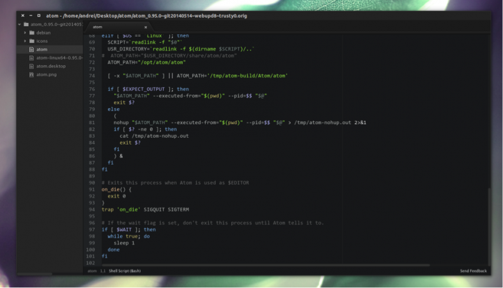The height and width of the screenshot is (288, 503).
Task: Expand the debian folder
Action: pos(25,33)
